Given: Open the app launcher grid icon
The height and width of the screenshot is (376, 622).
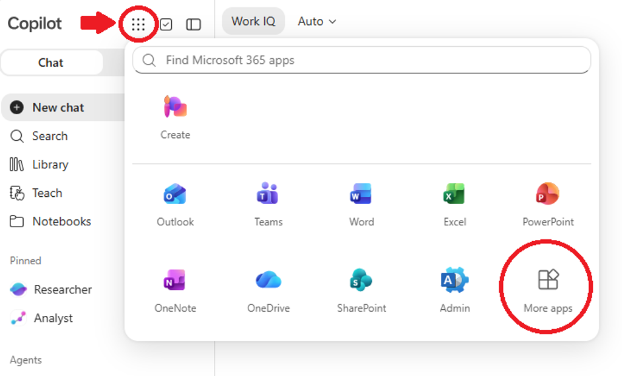Looking at the screenshot, I should pyautogui.click(x=138, y=24).
